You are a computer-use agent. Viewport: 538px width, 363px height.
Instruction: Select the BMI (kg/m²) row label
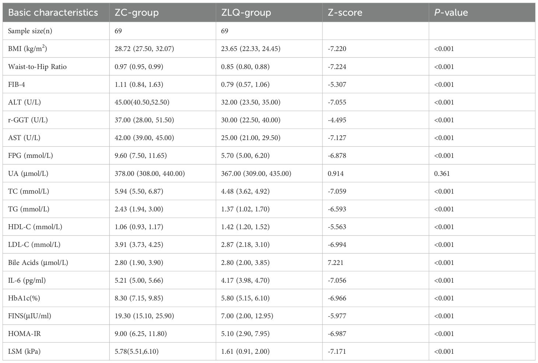[x=28, y=49]
